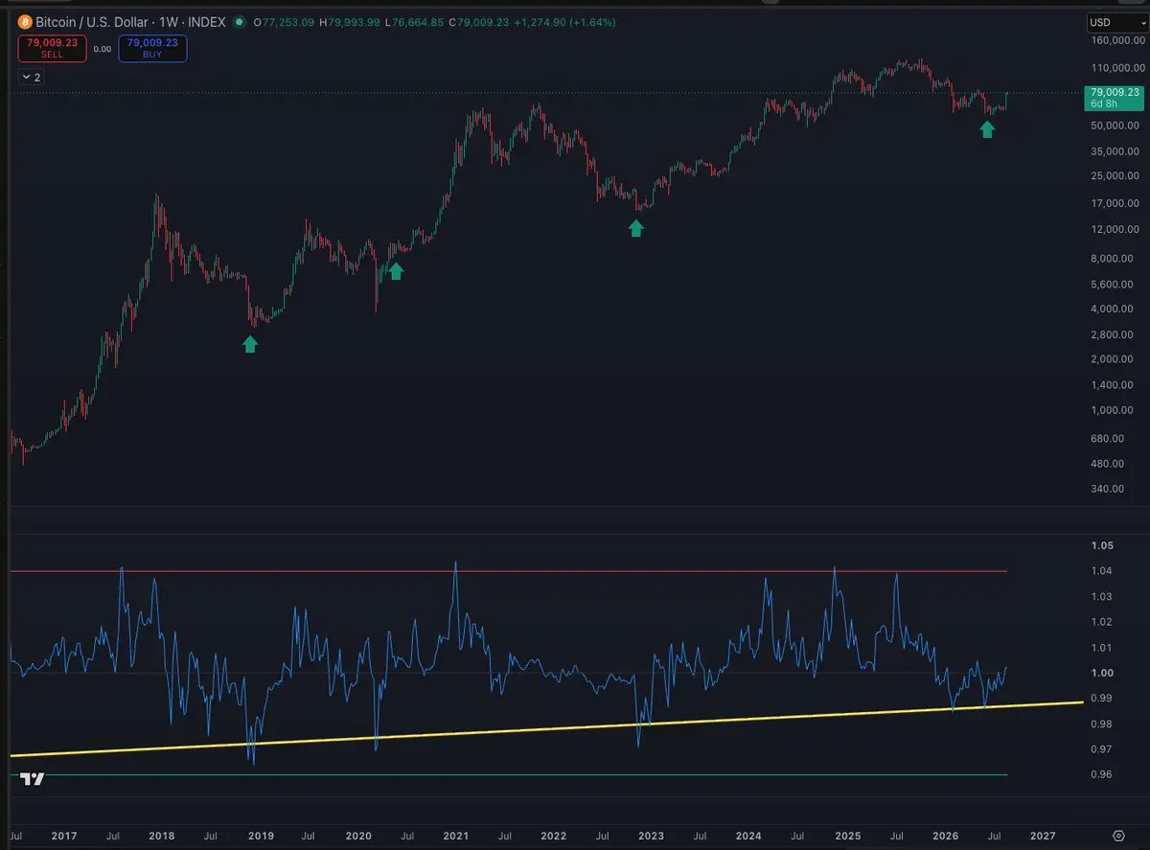Select green arrow marking the 2018 bottom
The image size is (1150, 850).
pyautogui.click(x=250, y=343)
